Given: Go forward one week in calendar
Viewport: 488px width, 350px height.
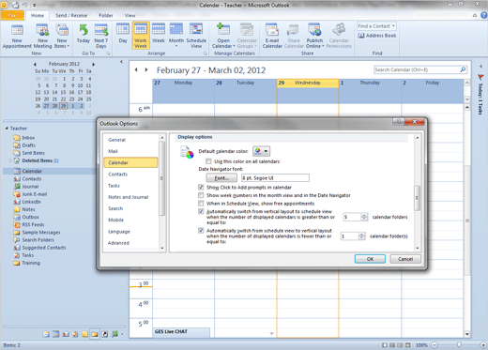Looking at the screenshot, I should (146, 69).
